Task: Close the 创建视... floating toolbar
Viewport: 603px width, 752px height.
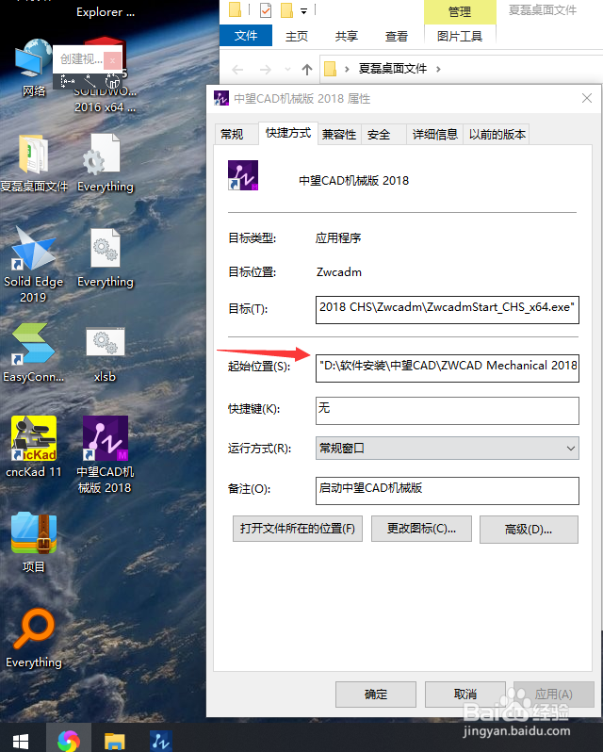Action: click(112, 60)
